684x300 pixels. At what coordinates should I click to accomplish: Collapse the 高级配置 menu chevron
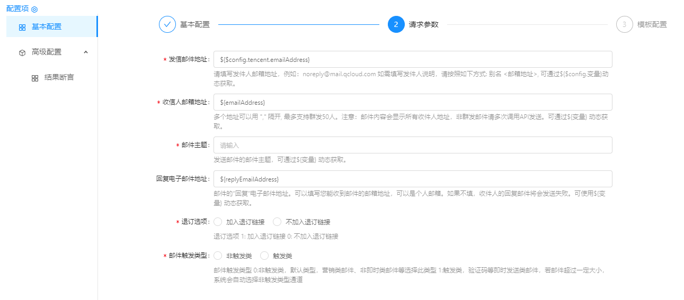[x=86, y=52]
